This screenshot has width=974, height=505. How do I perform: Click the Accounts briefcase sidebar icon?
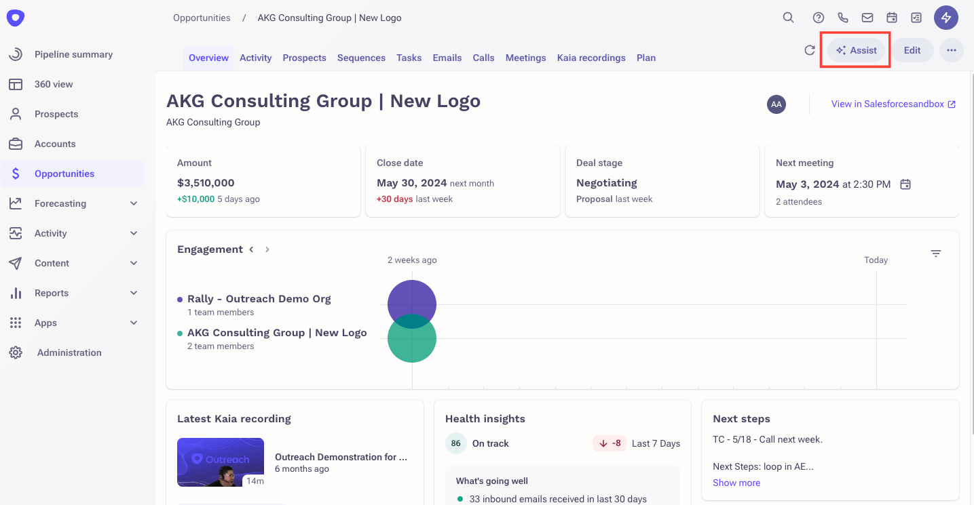coord(16,144)
